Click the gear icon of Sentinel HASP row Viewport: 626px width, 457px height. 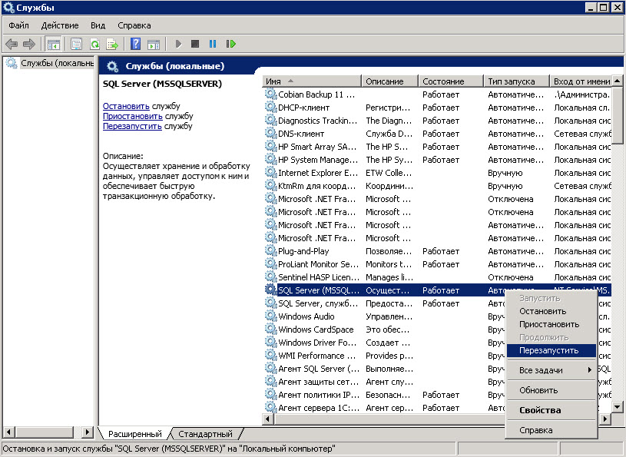tap(270, 277)
